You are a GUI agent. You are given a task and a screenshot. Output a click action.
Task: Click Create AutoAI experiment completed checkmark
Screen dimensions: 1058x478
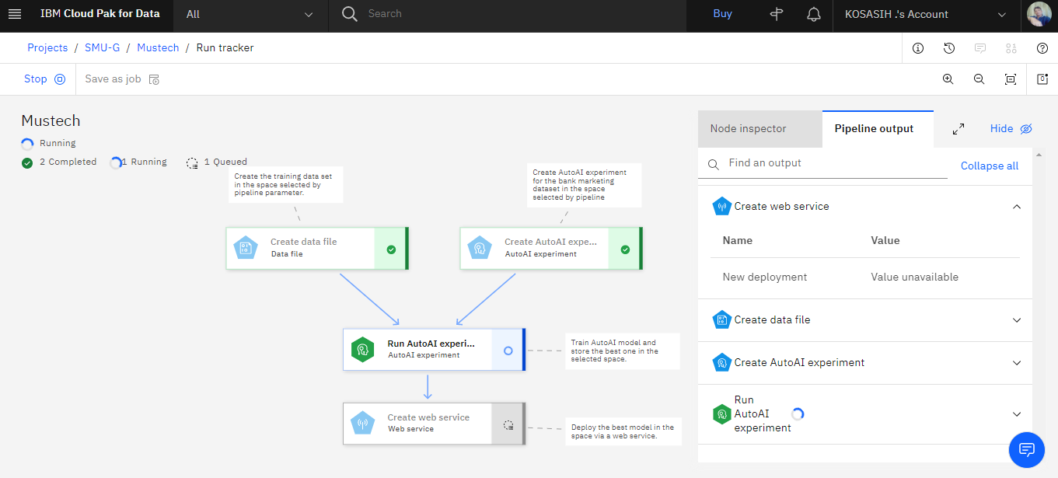[625, 249]
